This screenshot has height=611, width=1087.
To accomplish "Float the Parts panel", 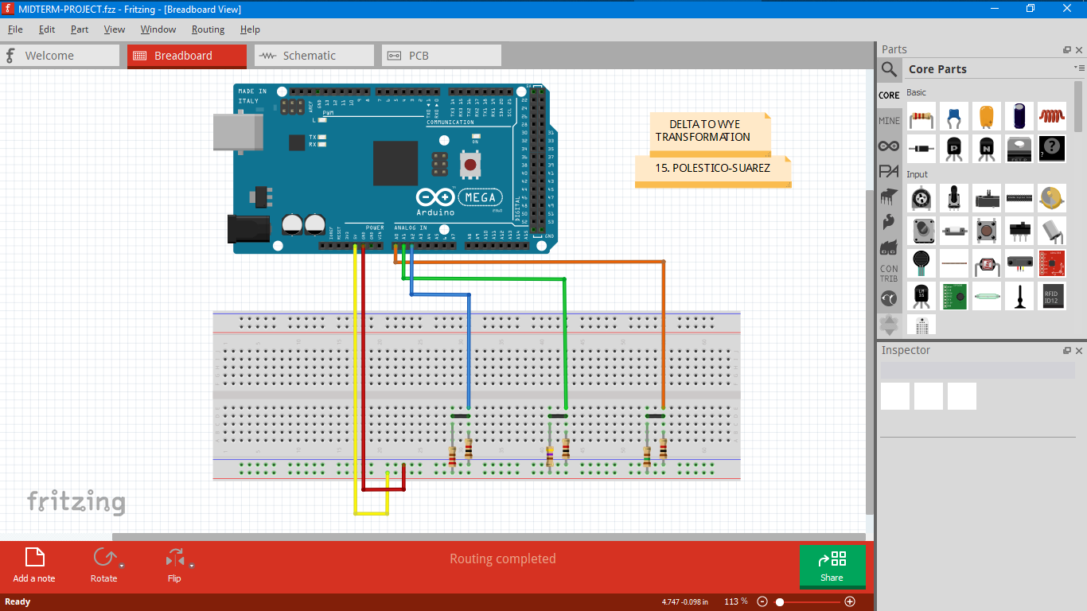I will point(1067,49).
